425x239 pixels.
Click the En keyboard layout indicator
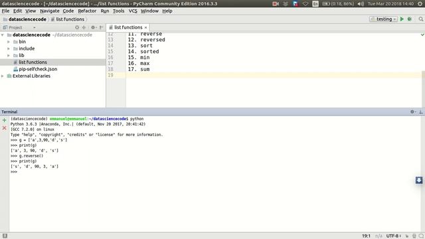coord(315,4)
